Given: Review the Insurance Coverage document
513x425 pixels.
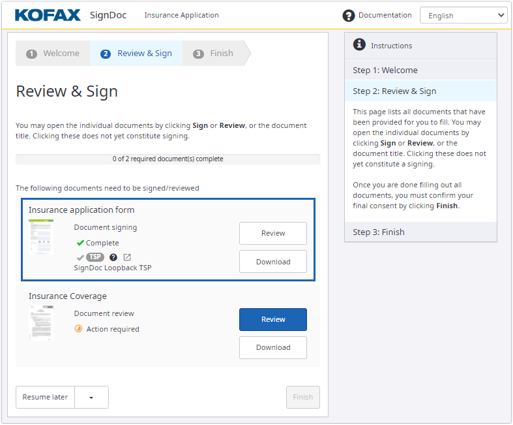Looking at the screenshot, I should click(x=272, y=319).
